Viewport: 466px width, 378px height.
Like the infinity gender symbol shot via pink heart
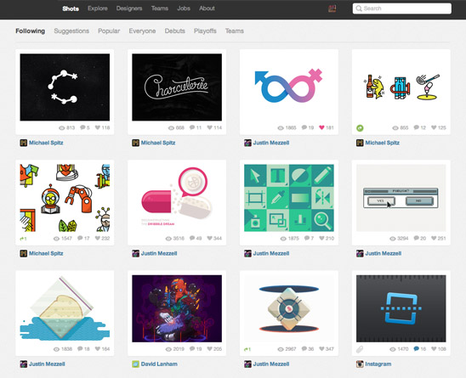321,127
